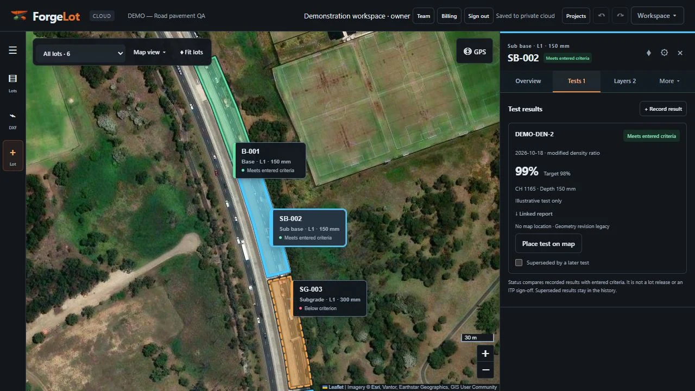Click the DEMO-DEN-2 test result title
Viewport: 695px width, 391px height.
534,134
